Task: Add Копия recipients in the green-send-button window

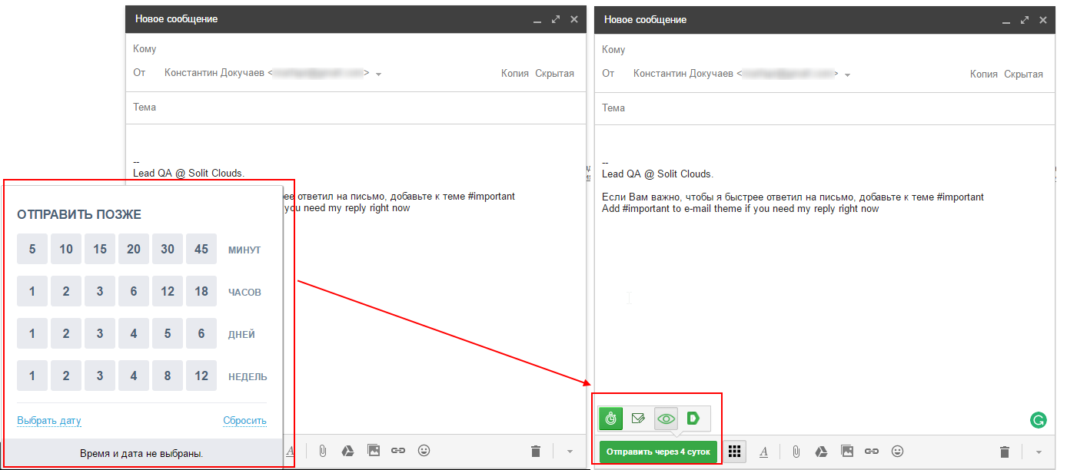Action: [984, 74]
